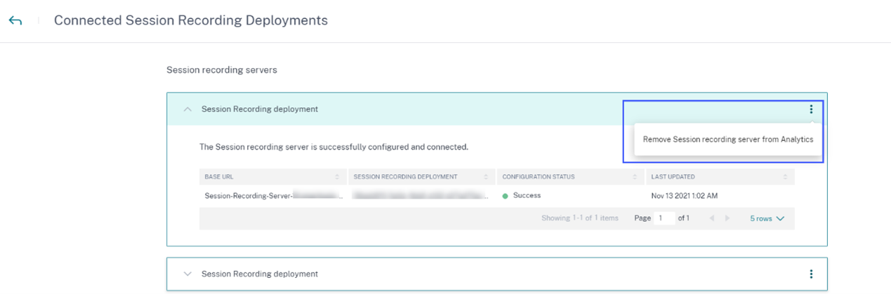Click the Success configuration status cell
891x294 pixels.
pyautogui.click(x=527, y=196)
